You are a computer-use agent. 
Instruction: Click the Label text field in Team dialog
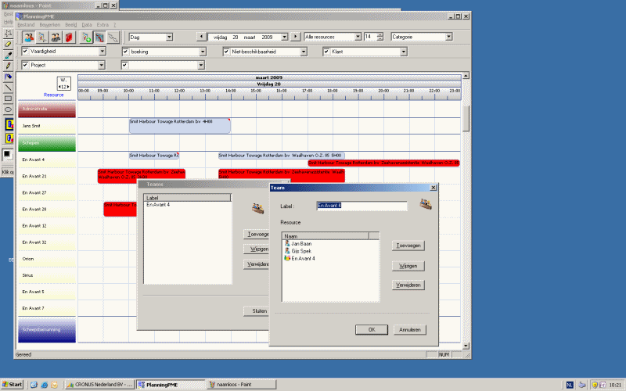pos(361,206)
